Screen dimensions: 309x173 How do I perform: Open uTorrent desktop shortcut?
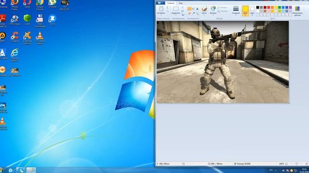52,4
